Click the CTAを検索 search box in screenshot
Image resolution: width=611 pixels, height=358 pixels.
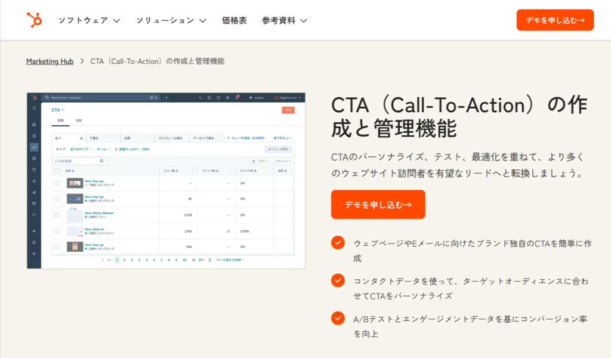79,161
